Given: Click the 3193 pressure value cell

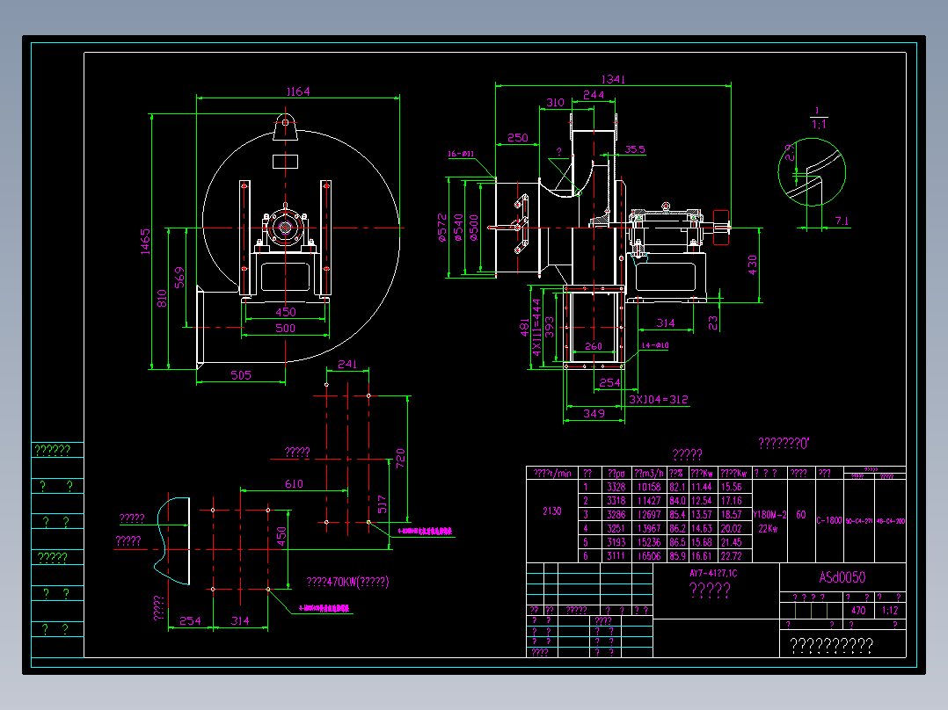Looking at the screenshot, I should (616, 543).
